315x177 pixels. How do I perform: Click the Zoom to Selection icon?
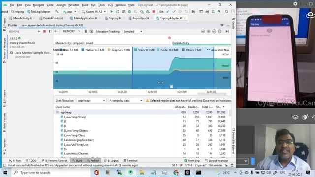click(220, 31)
